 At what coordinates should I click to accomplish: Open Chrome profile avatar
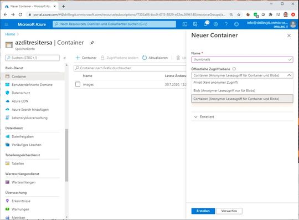pyautogui.click(x=286, y=14)
